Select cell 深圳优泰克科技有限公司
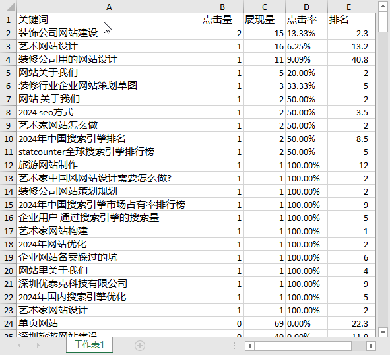 (x=109, y=284)
